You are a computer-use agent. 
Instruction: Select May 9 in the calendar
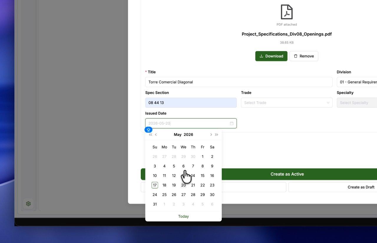(x=212, y=166)
